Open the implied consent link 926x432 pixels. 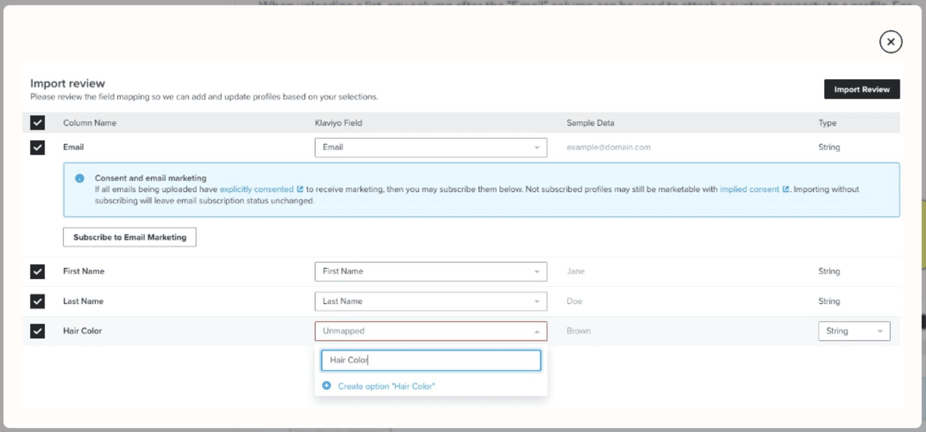point(749,189)
